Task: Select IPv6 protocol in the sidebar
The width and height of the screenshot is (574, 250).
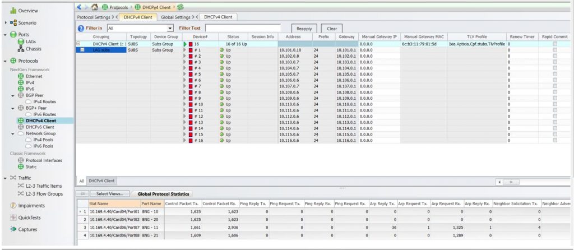Action: pyautogui.click(x=30, y=89)
